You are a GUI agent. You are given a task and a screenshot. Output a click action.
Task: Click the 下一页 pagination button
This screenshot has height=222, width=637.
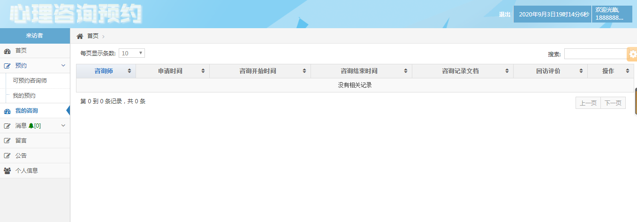pos(613,103)
